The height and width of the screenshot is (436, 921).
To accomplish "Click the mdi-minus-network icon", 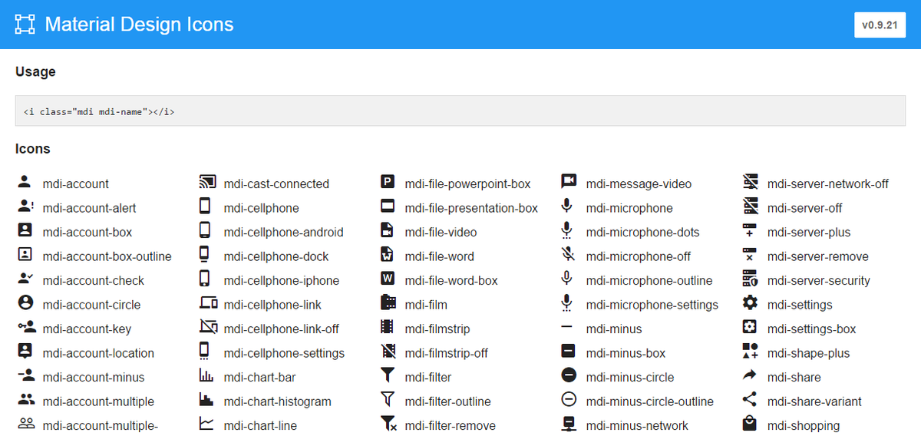I will pyautogui.click(x=569, y=424).
